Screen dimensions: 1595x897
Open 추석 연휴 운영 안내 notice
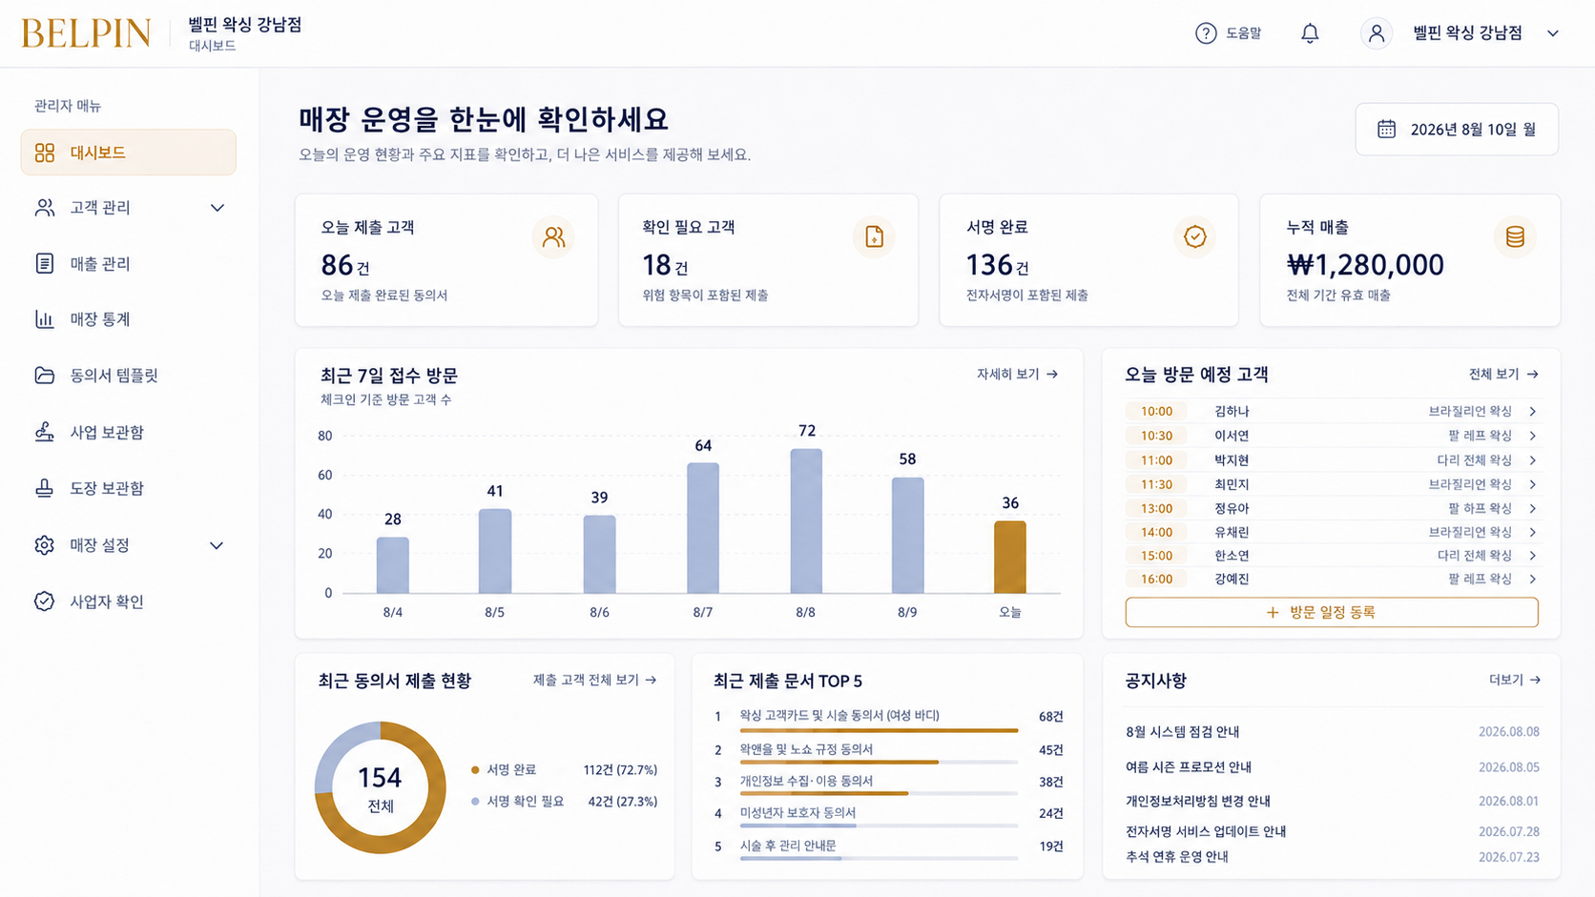(x=1177, y=857)
